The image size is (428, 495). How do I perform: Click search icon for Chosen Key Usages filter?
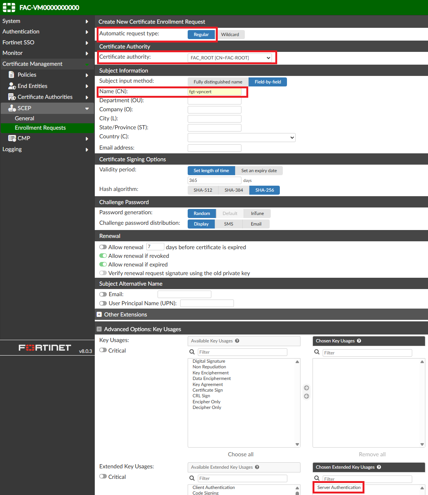(x=317, y=352)
